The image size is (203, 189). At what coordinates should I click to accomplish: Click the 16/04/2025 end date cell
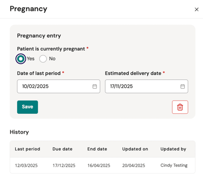point(99,166)
